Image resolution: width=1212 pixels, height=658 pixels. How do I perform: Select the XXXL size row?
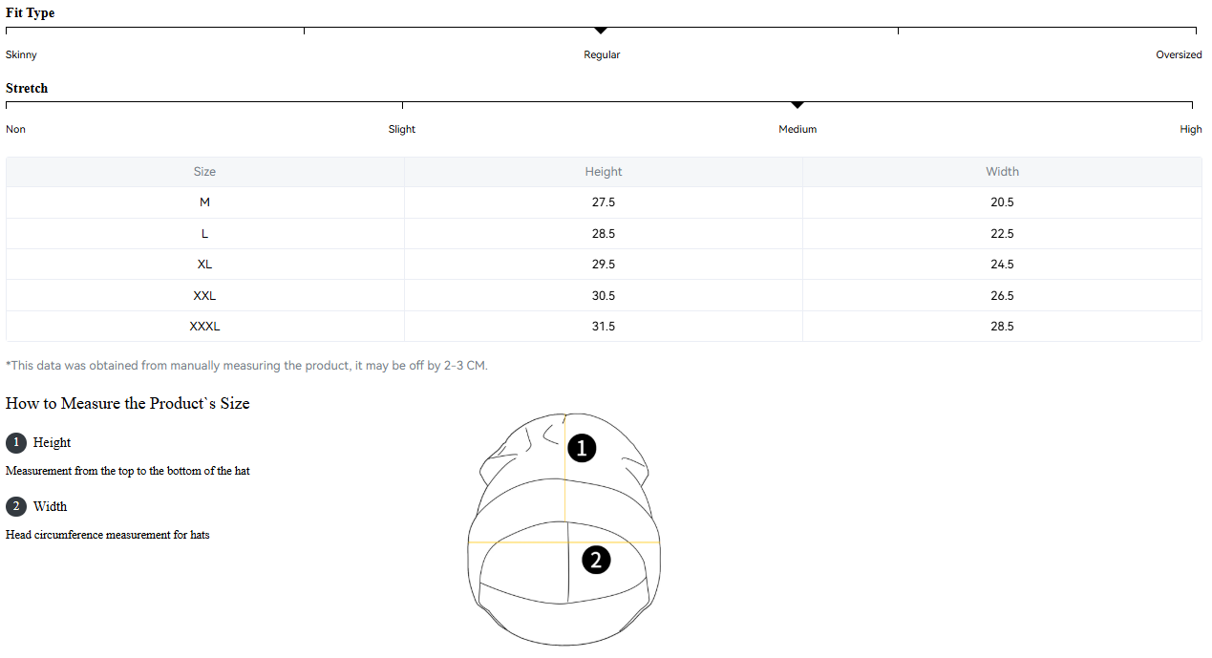coord(204,327)
